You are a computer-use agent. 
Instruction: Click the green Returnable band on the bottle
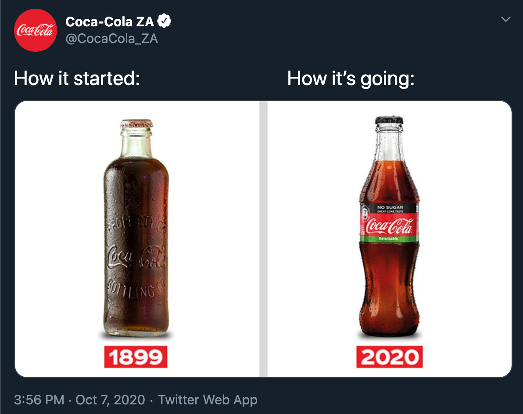[x=389, y=239]
